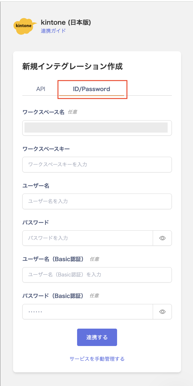Image resolution: width=193 pixels, height=386 pixels.
Task: Click the ワークスペース名 field label
Action: point(43,112)
